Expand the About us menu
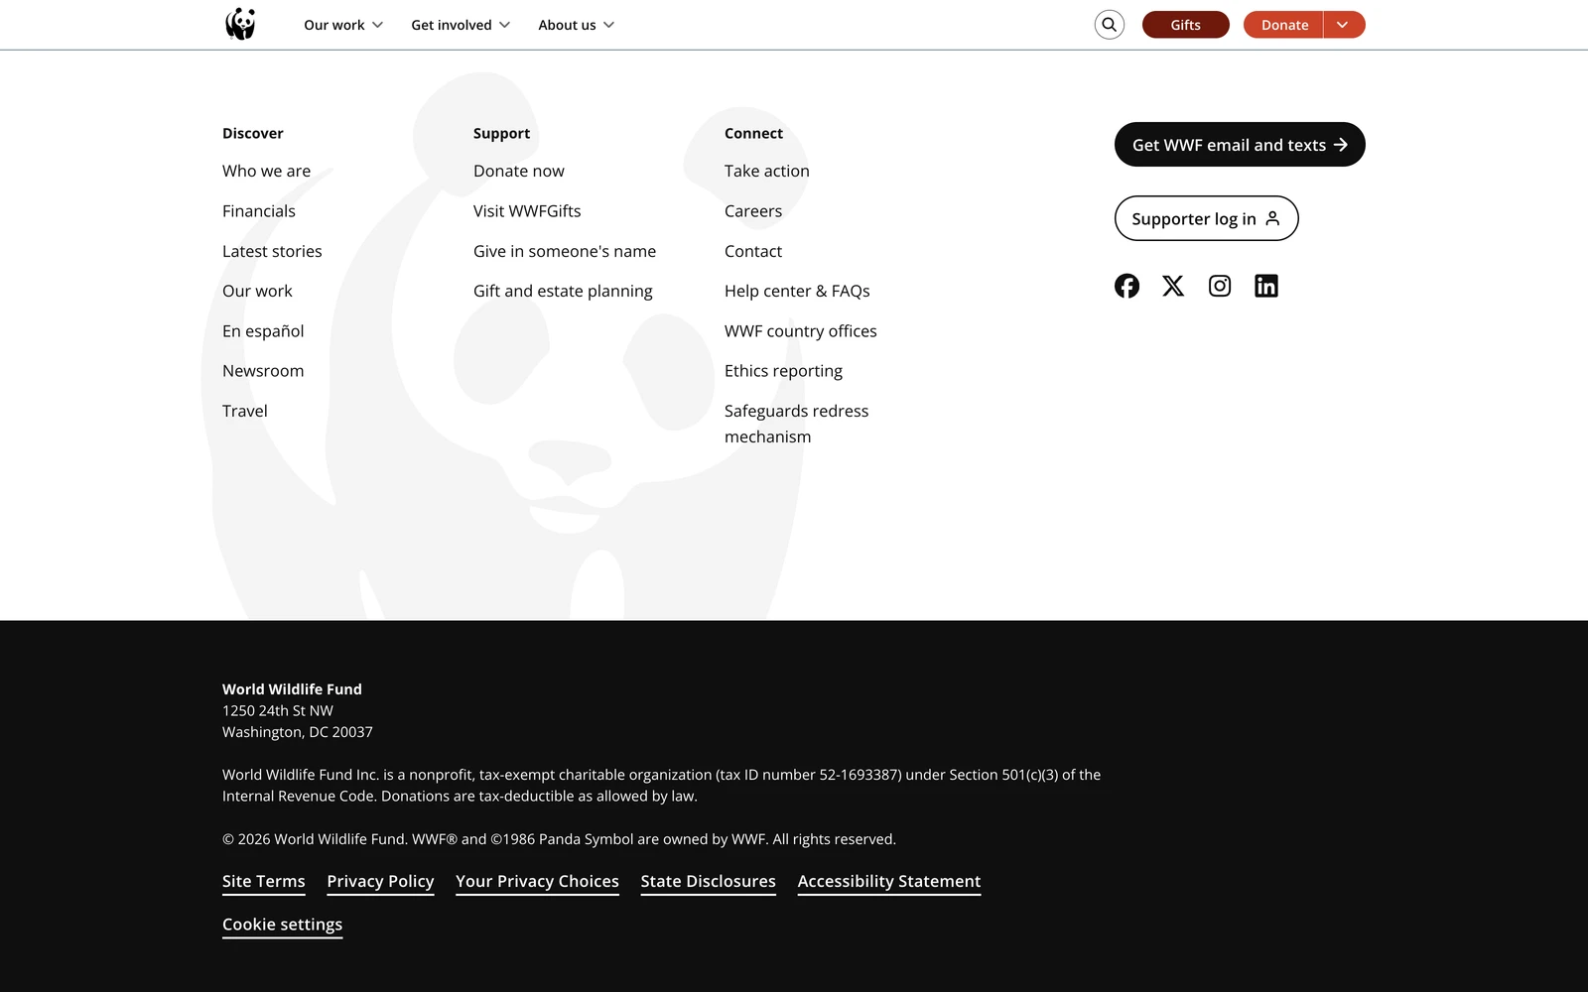The height and width of the screenshot is (992, 1588). [x=577, y=25]
